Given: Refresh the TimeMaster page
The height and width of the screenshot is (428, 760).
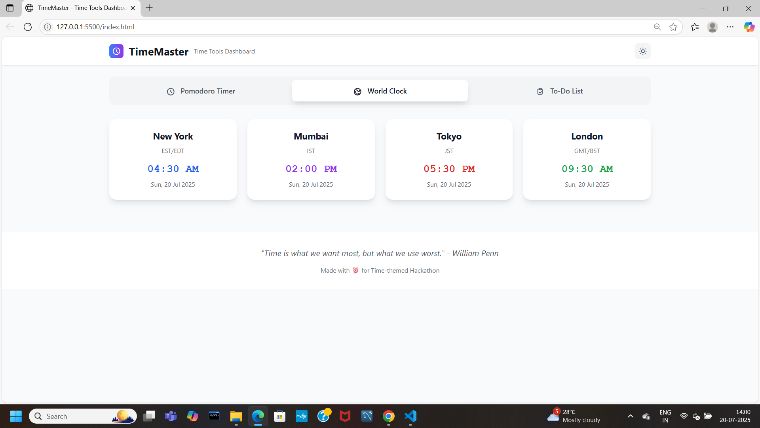Looking at the screenshot, I should [28, 27].
